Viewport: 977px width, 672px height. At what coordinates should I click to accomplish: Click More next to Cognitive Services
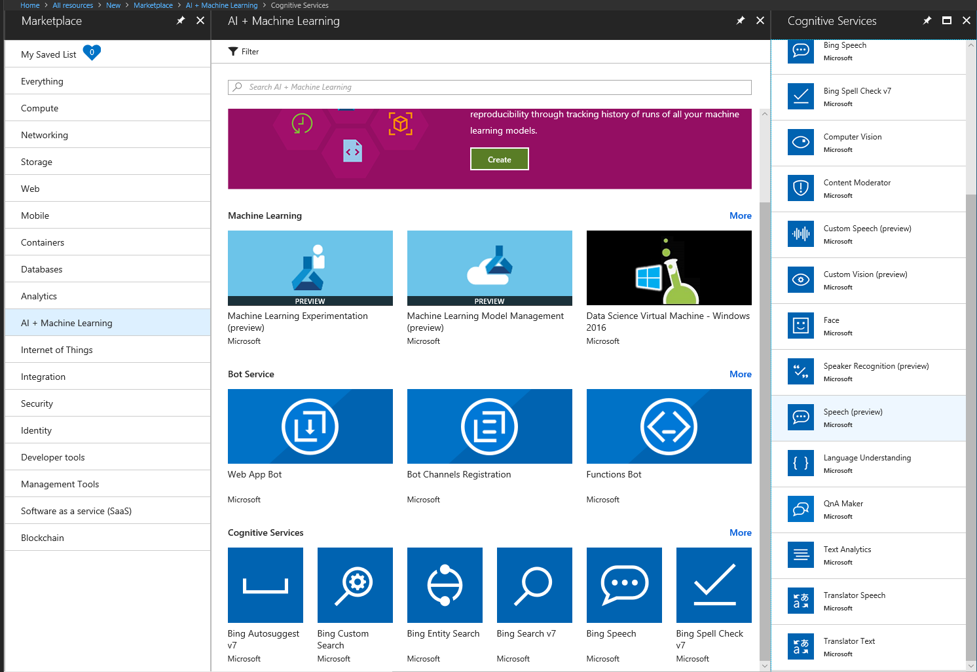(x=741, y=532)
